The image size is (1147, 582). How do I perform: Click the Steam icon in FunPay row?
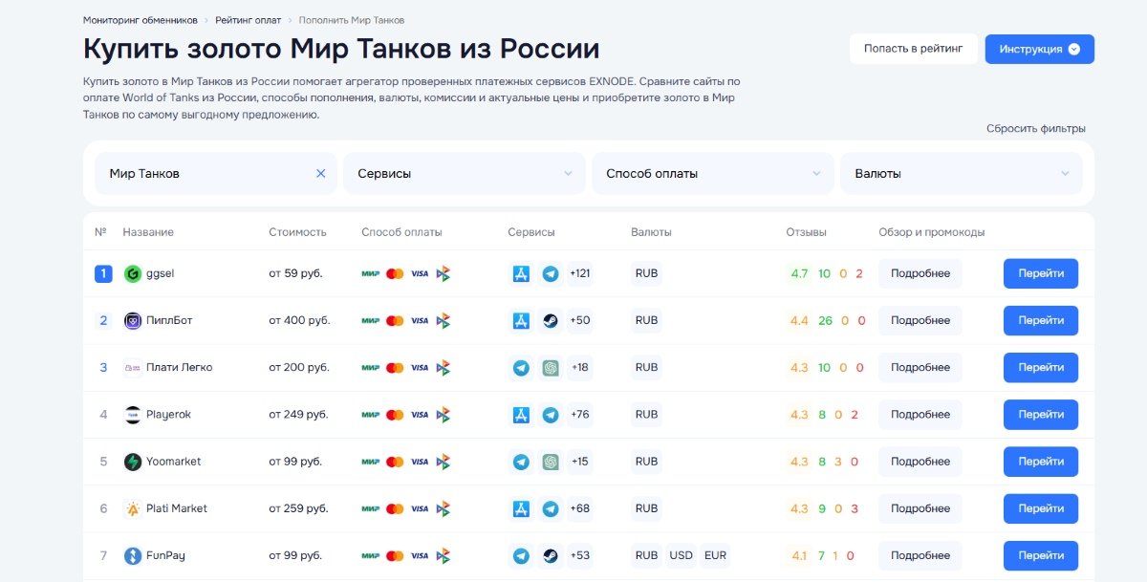click(x=551, y=555)
